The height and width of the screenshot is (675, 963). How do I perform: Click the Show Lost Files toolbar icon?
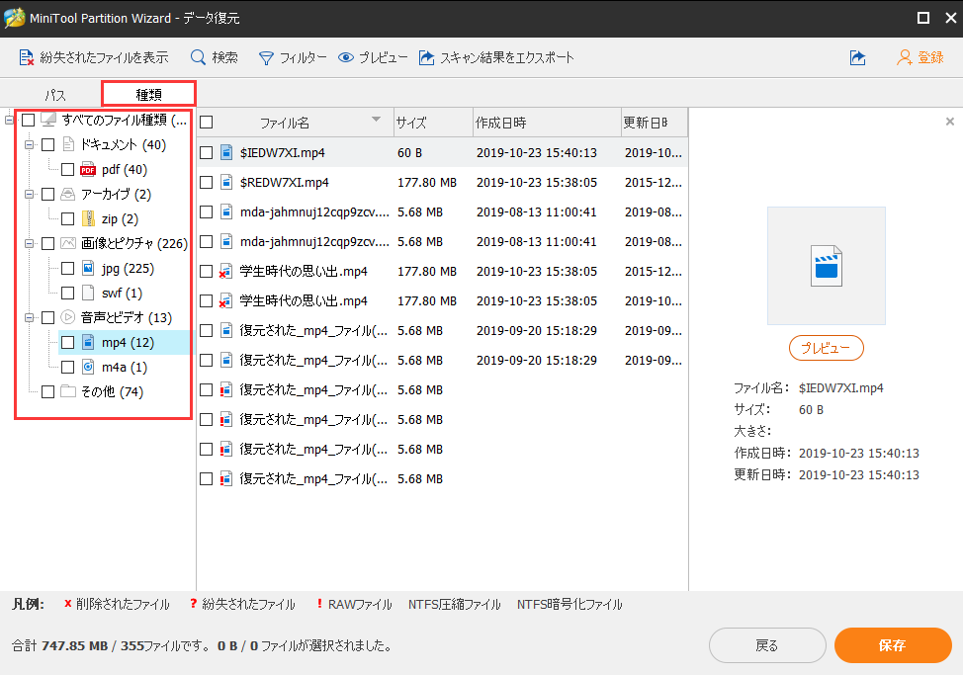tap(27, 58)
